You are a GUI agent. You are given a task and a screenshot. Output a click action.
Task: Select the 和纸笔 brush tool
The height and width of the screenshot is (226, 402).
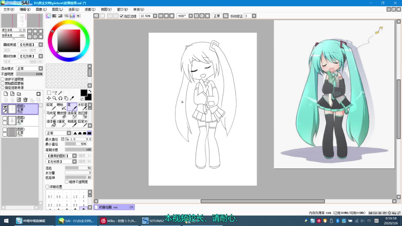(x=72, y=123)
